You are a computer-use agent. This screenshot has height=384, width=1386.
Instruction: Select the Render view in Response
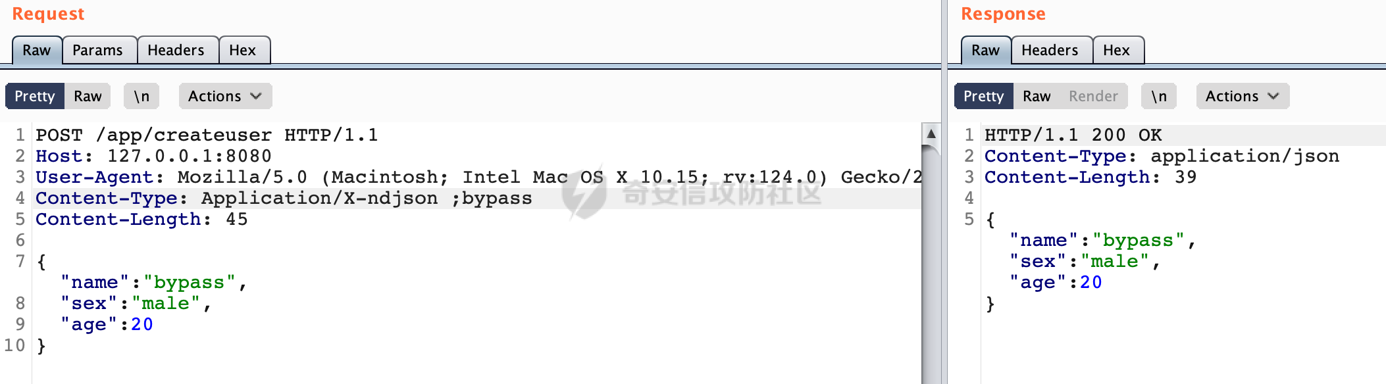(1093, 96)
